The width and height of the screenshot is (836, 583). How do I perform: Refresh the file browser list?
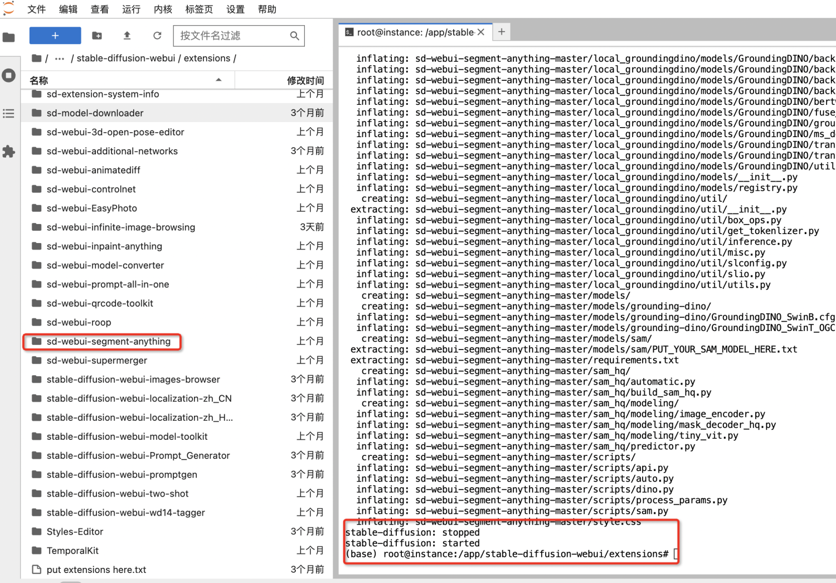click(x=157, y=36)
